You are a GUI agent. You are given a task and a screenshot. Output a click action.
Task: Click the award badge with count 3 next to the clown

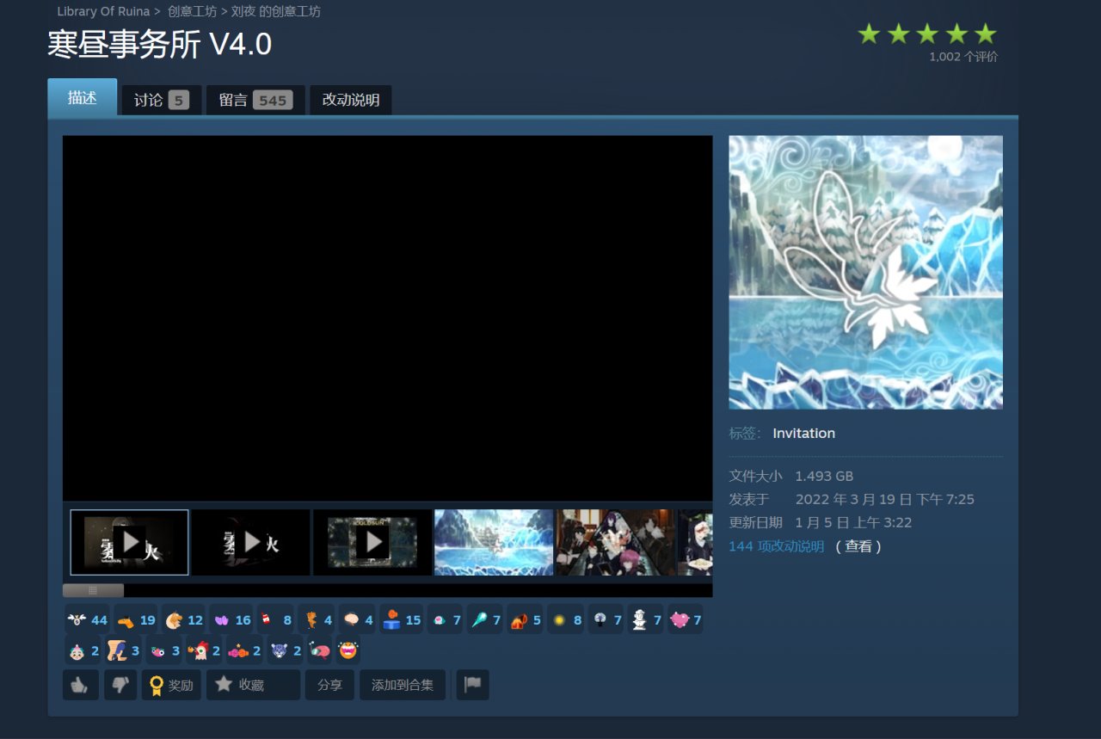pos(123,650)
